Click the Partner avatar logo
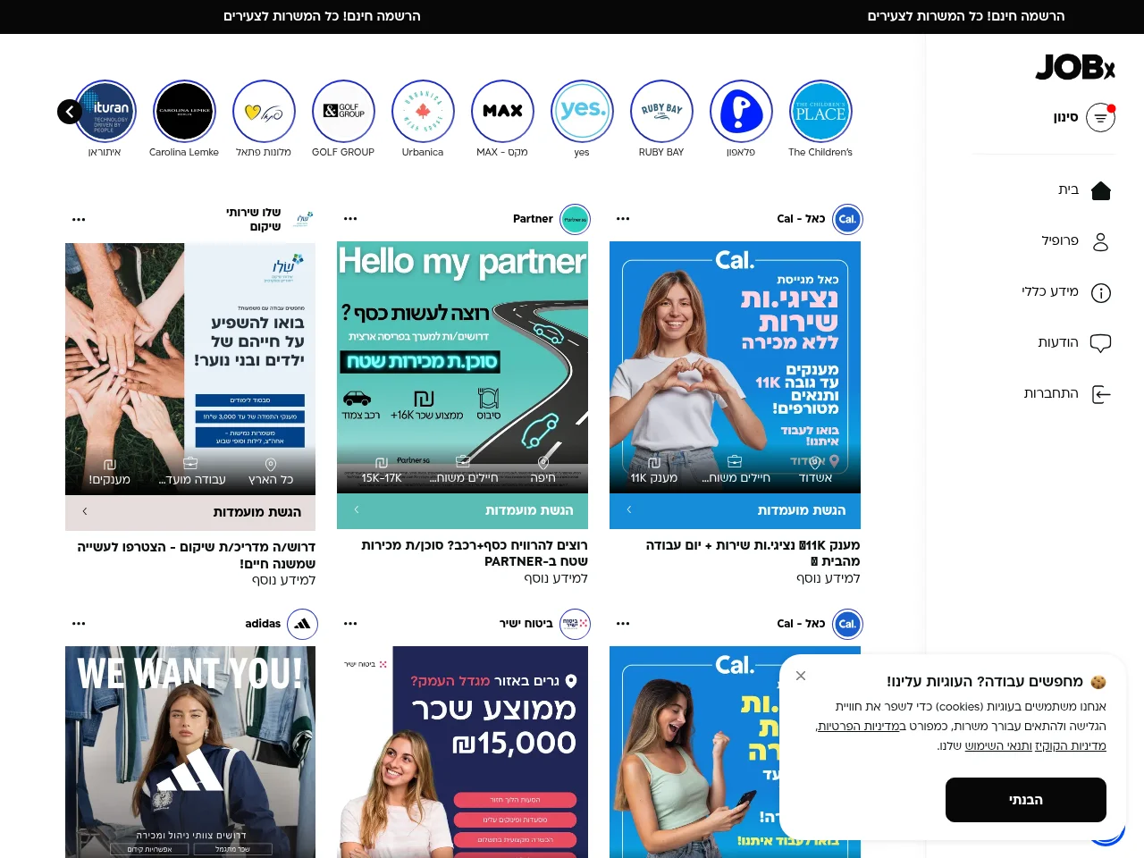The width and height of the screenshot is (1144, 858). [x=575, y=219]
